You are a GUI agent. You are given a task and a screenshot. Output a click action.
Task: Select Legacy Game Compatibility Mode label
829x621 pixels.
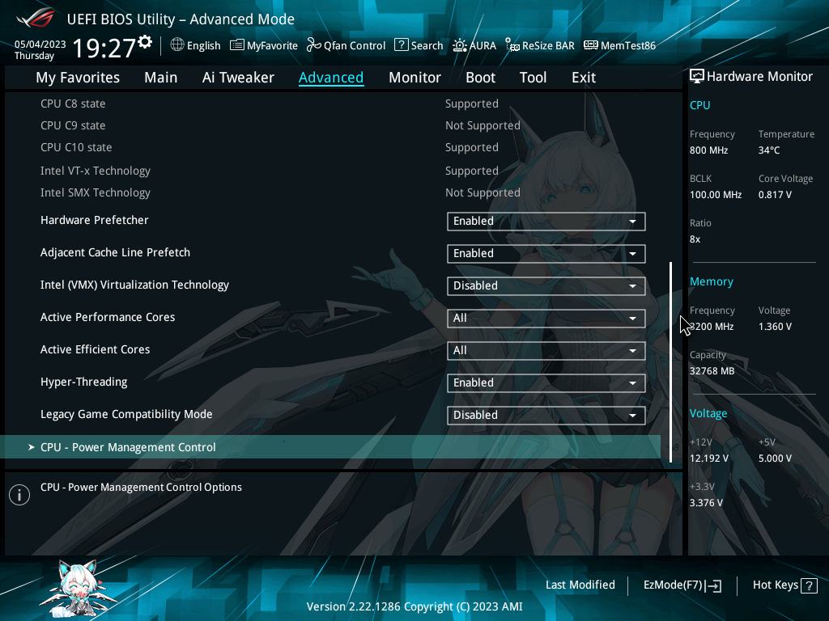click(x=126, y=414)
